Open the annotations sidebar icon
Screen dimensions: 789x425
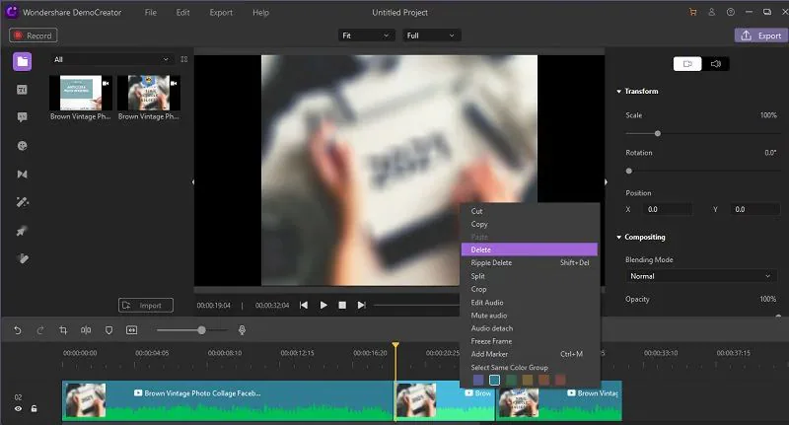click(x=22, y=117)
